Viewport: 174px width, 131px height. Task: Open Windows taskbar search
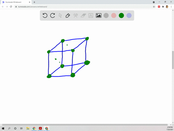tap(9, 128)
